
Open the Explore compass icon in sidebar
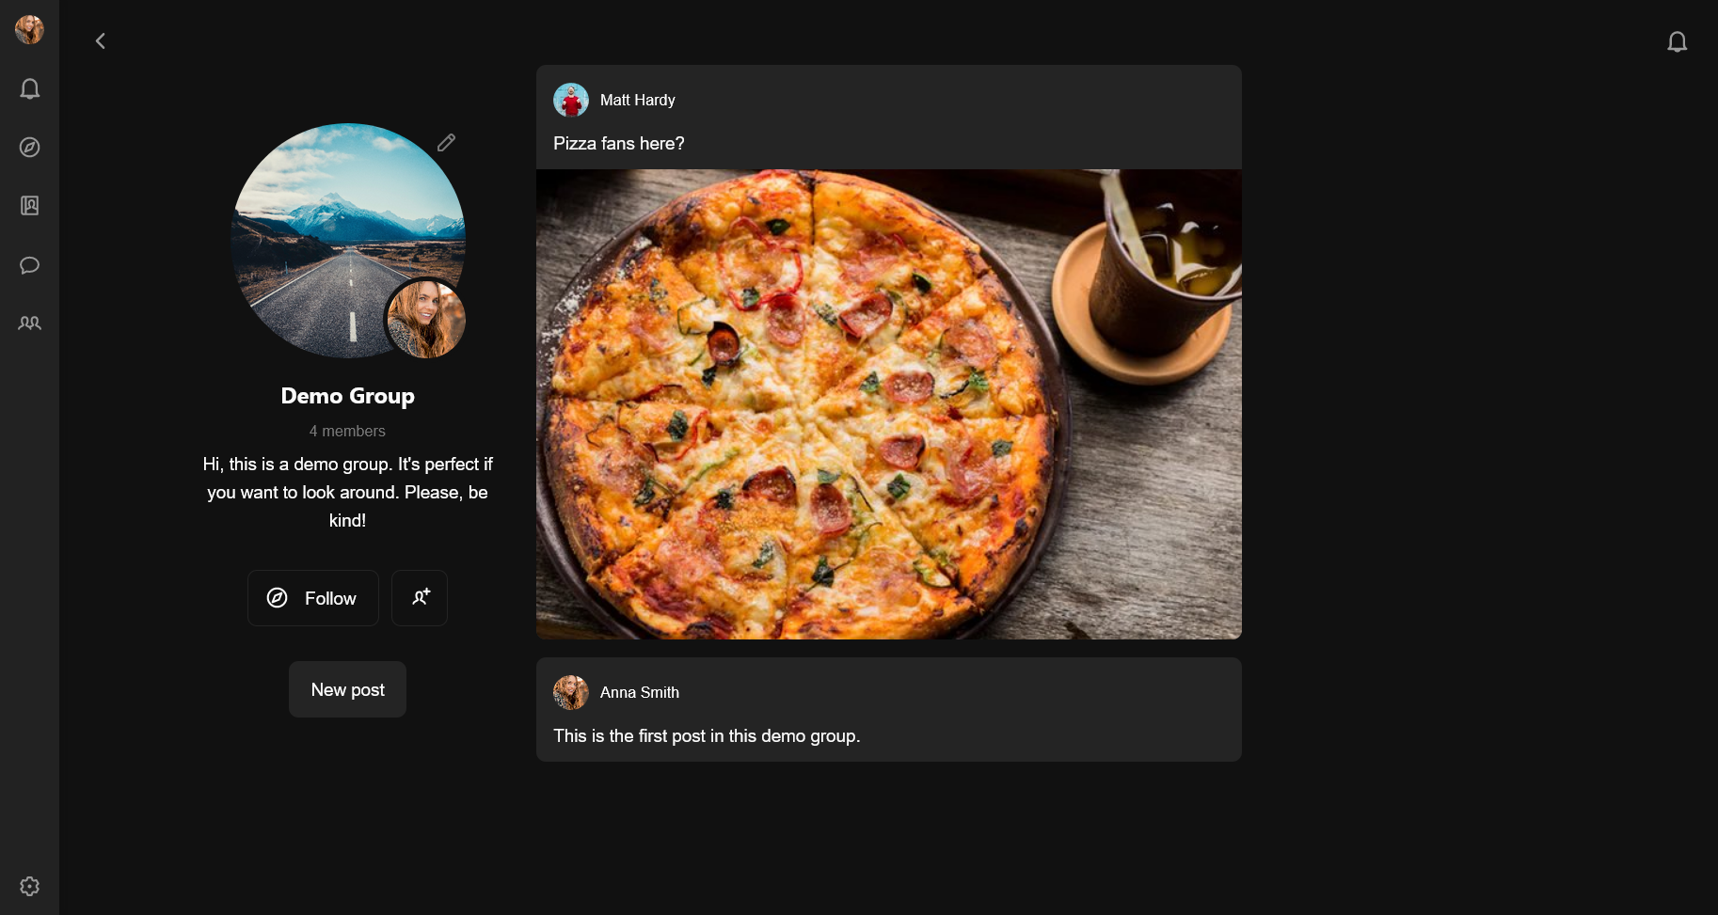[30, 148]
